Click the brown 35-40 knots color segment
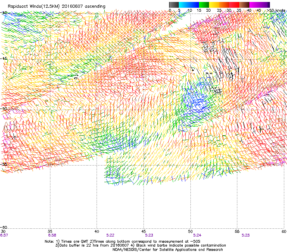Screen dimensions: 287x252 click(x=244, y=5)
